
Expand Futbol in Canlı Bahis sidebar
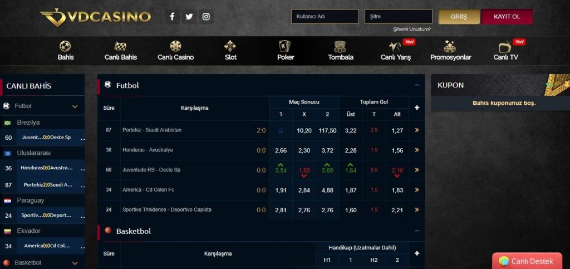75,106
